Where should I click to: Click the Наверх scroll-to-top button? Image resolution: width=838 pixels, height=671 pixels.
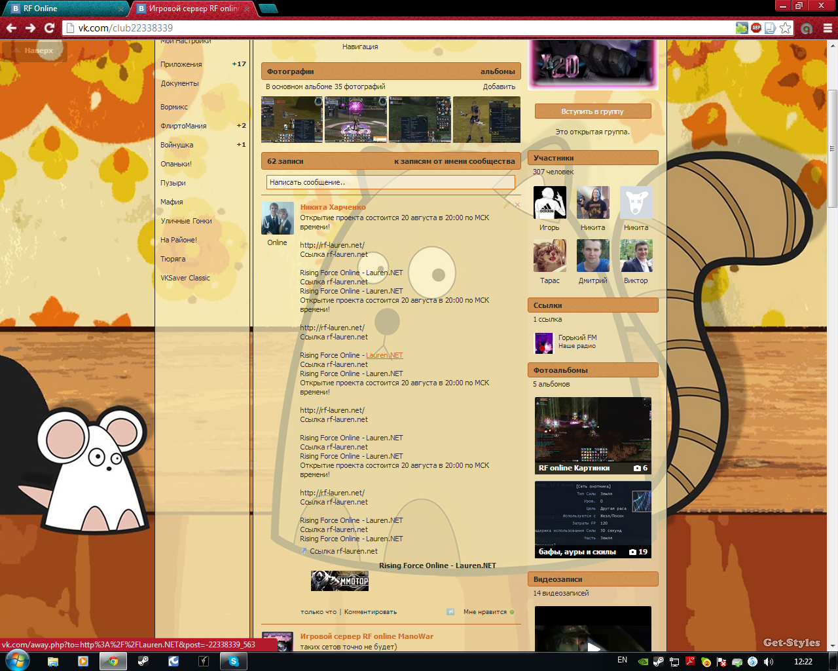pos(34,50)
